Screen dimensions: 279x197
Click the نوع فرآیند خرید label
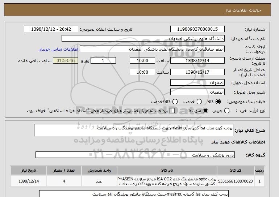click(x=251, y=111)
